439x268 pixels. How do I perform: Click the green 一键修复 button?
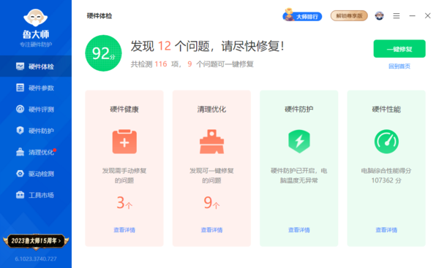coord(399,49)
